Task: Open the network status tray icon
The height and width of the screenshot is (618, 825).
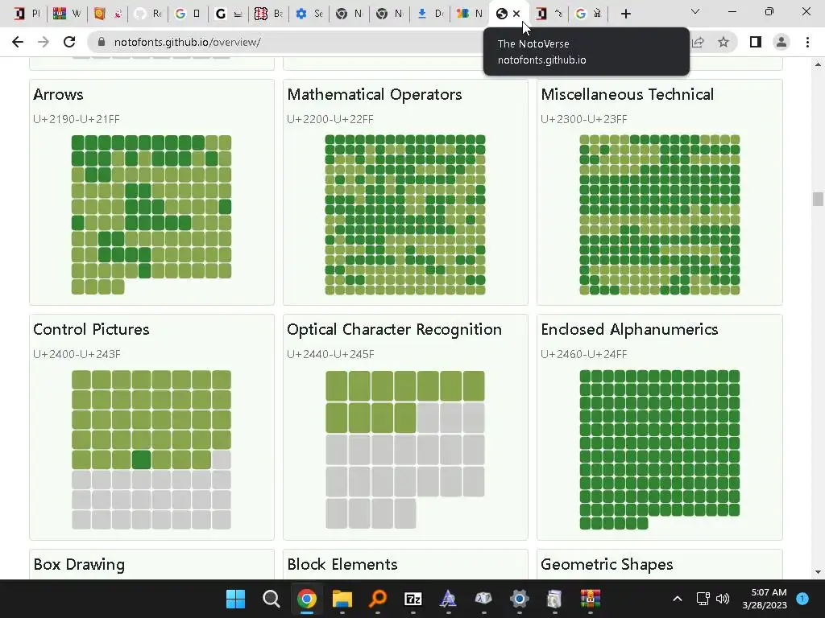Action: click(x=703, y=599)
